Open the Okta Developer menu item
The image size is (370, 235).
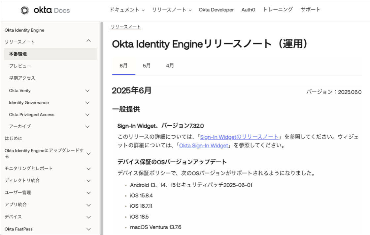(216, 10)
